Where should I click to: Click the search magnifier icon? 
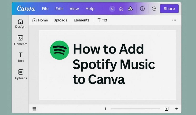(112, 9)
